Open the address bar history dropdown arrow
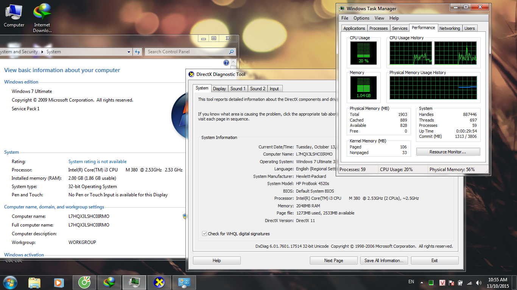 129,52
